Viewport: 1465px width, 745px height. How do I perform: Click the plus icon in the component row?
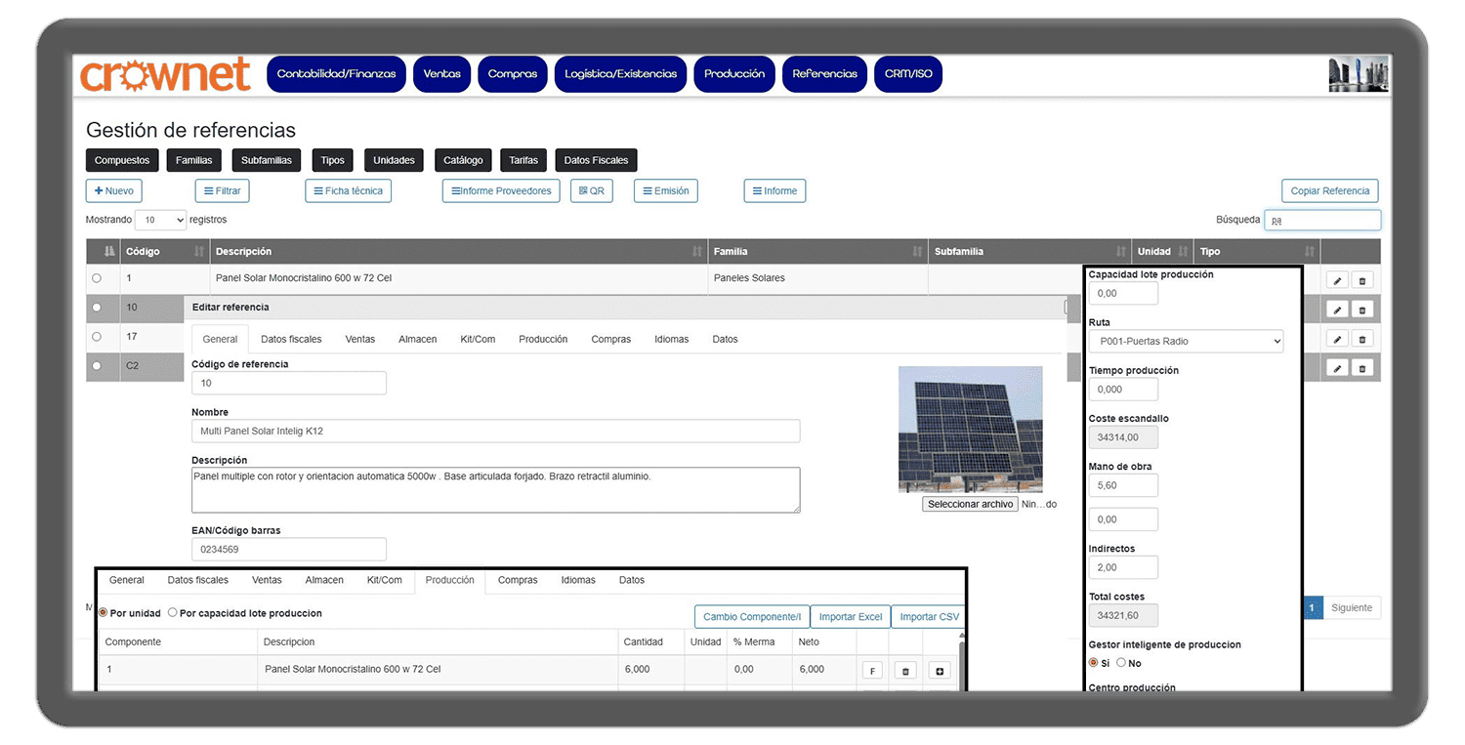(x=938, y=671)
